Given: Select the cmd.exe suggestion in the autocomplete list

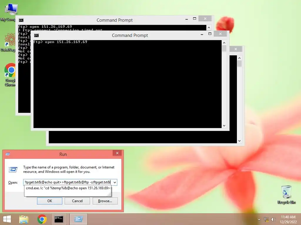Looking at the screenshot, I should (68, 188).
